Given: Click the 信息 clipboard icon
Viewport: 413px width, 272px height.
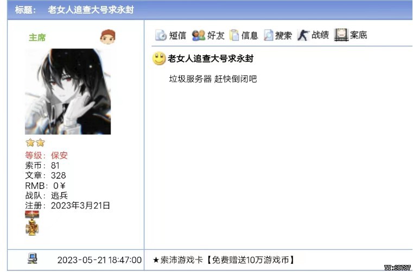Looking at the screenshot, I should click(234, 35).
